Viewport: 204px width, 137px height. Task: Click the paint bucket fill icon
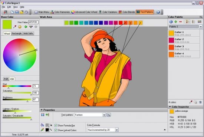point(42,125)
